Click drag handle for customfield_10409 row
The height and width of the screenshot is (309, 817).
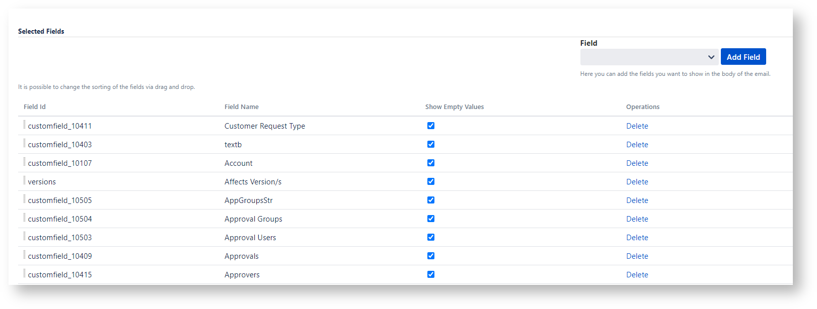(x=24, y=255)
